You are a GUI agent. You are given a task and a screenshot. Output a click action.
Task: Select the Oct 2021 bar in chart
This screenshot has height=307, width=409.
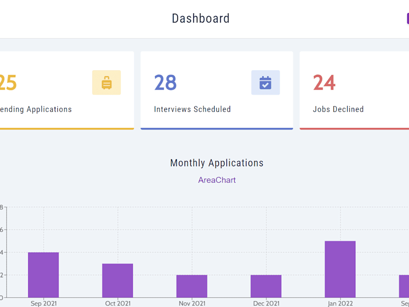pos(118,280)
